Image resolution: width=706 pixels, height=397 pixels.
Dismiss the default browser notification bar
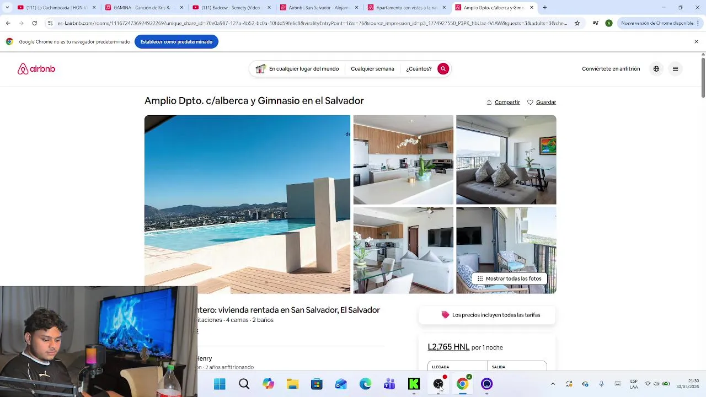(696, 42)
